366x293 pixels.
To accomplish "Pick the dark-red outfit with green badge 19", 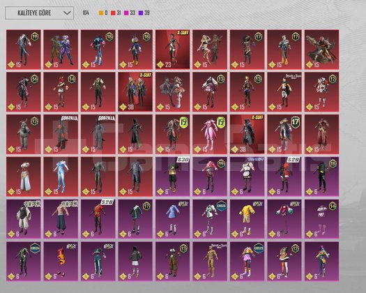I will click(172, 135).
